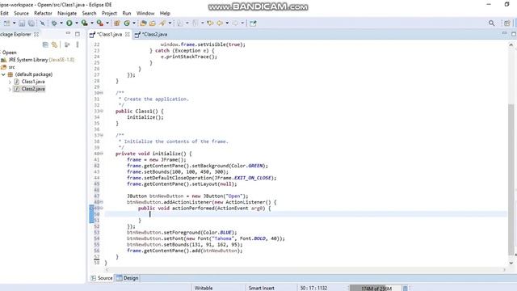Minimize the Package Explorer view
517x291 pixels.
(x=68, y=34)
